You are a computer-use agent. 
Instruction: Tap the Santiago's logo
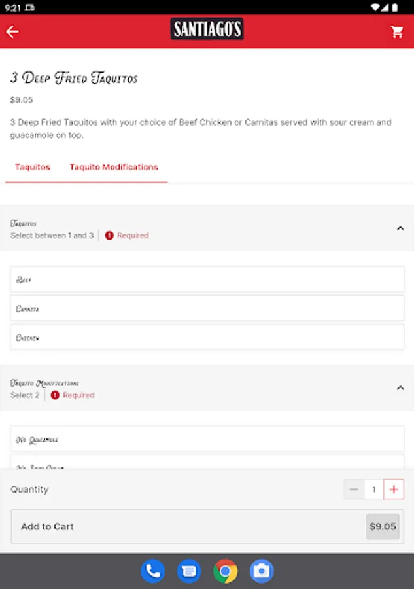point(207,29)
